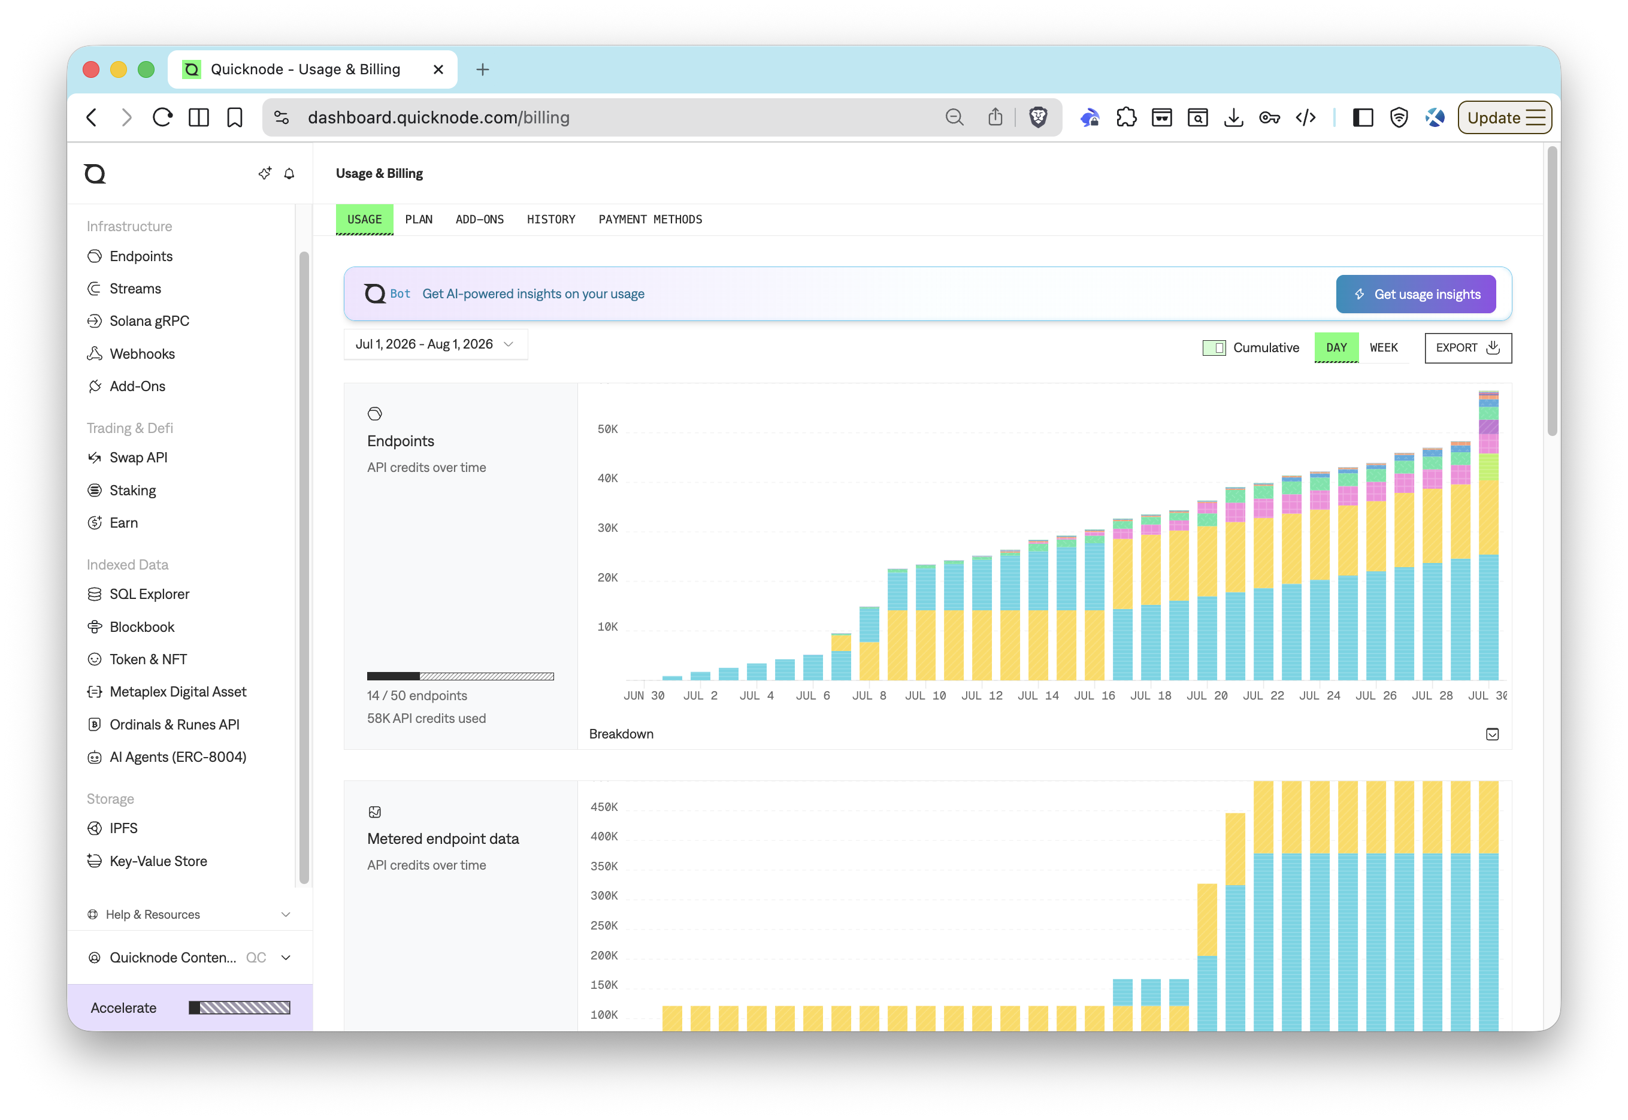The image size is (1628, 1120).
Task: Open Streams in the sidebar
Action: coord(135,289)
